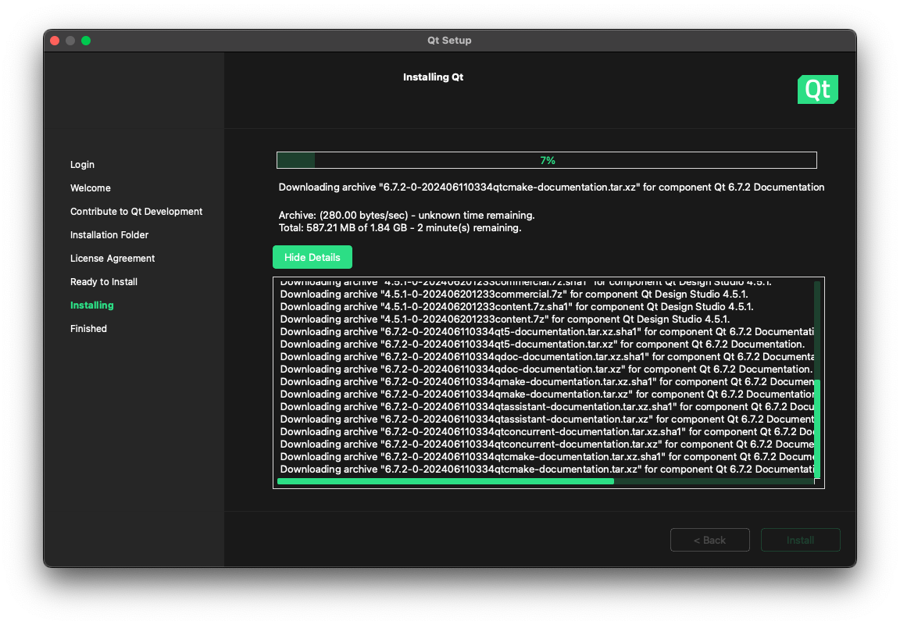Image resolution: width=900 pixels, height=625 pixels.
Task: Click the grayed-out Back button
Action: (x=709, y=540)
